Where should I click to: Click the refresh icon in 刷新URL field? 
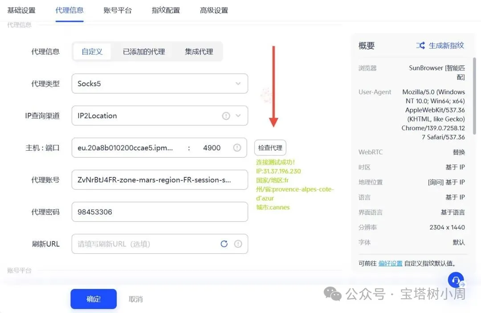pos(224,244)
